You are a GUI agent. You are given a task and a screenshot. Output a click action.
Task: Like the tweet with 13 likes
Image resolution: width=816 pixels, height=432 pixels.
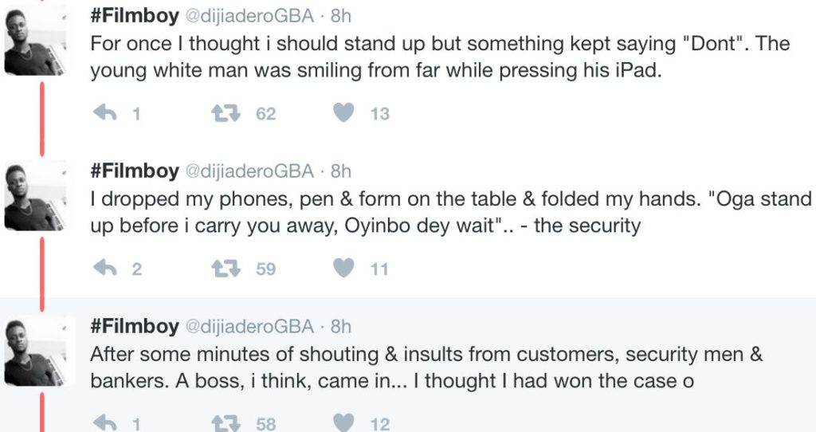point(344,113)
